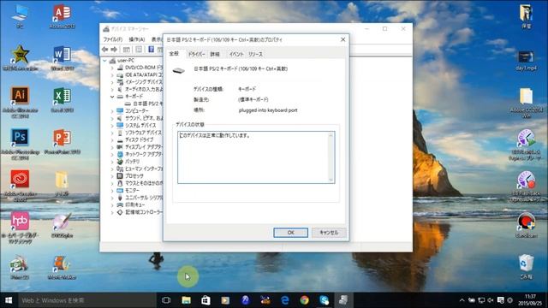Click the blue Help icon in Device Manager toolbar
This screenshot has height=308, width=548.
coord(151,50)
